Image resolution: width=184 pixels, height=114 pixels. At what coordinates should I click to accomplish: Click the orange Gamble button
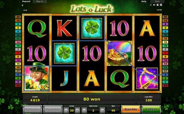(x=131, y=109)
